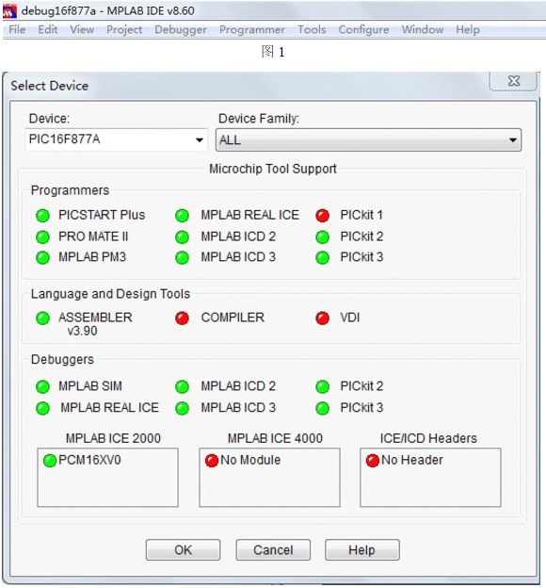Image resolution: width=546 pixels, height=588 pixels.
Task: Click the red VDI status indicator
Action: 322,318
